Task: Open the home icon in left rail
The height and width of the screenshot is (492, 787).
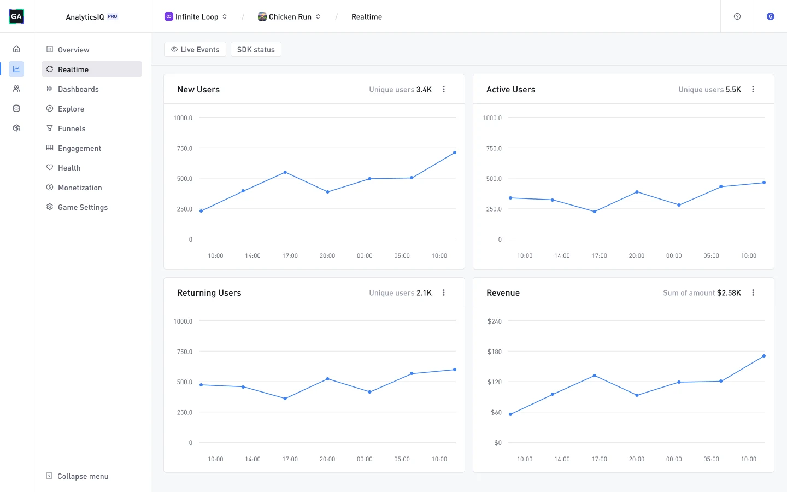Action: (x=16, y=49)
